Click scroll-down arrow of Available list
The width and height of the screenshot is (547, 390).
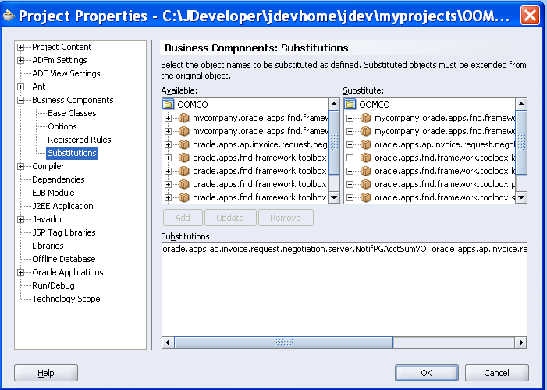[334, 197]
